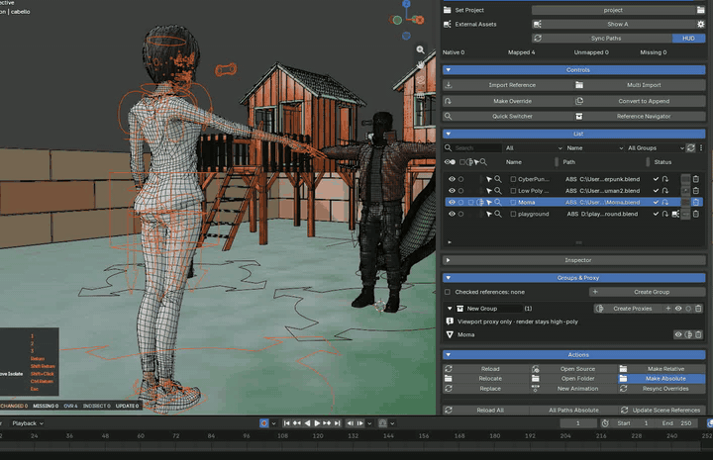Image resolution: width=713 pixels, height=460 pixels.
Task: Click proxy icon in the Moma list row
Action: click(480, 202)
